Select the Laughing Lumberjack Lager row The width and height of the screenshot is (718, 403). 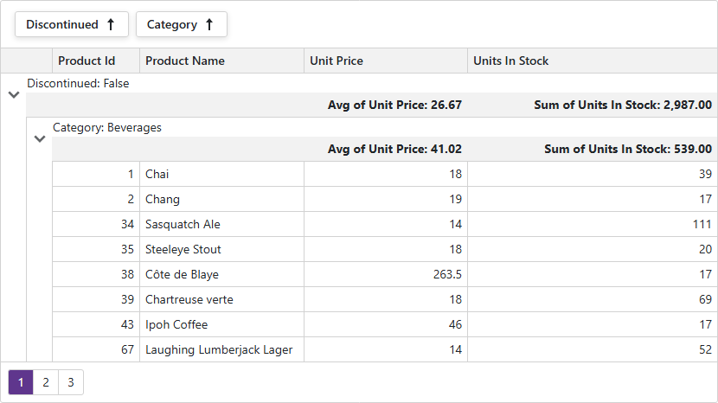385,350
